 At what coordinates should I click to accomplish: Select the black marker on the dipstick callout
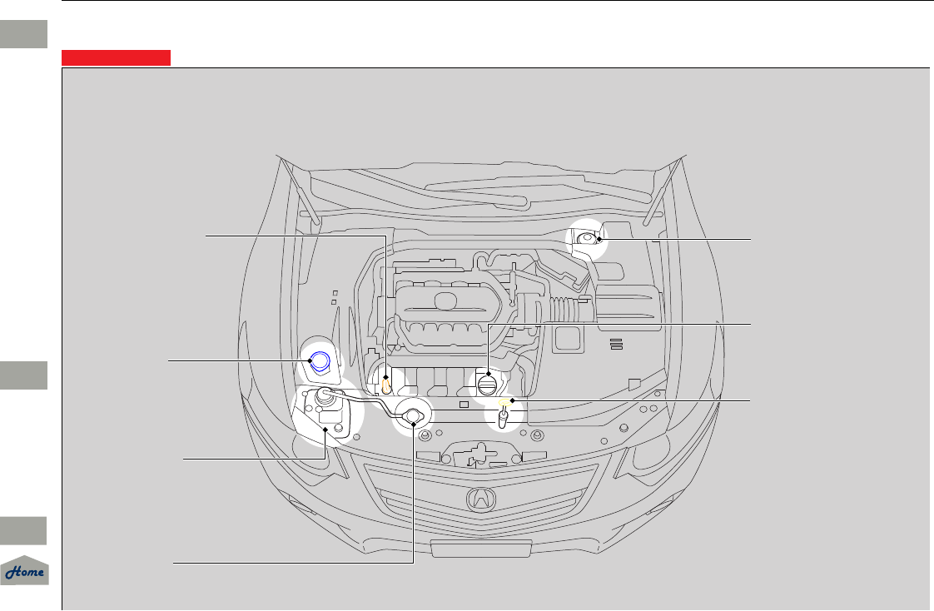pos(386,378)
